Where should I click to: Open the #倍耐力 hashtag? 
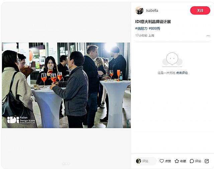(141, 28)
